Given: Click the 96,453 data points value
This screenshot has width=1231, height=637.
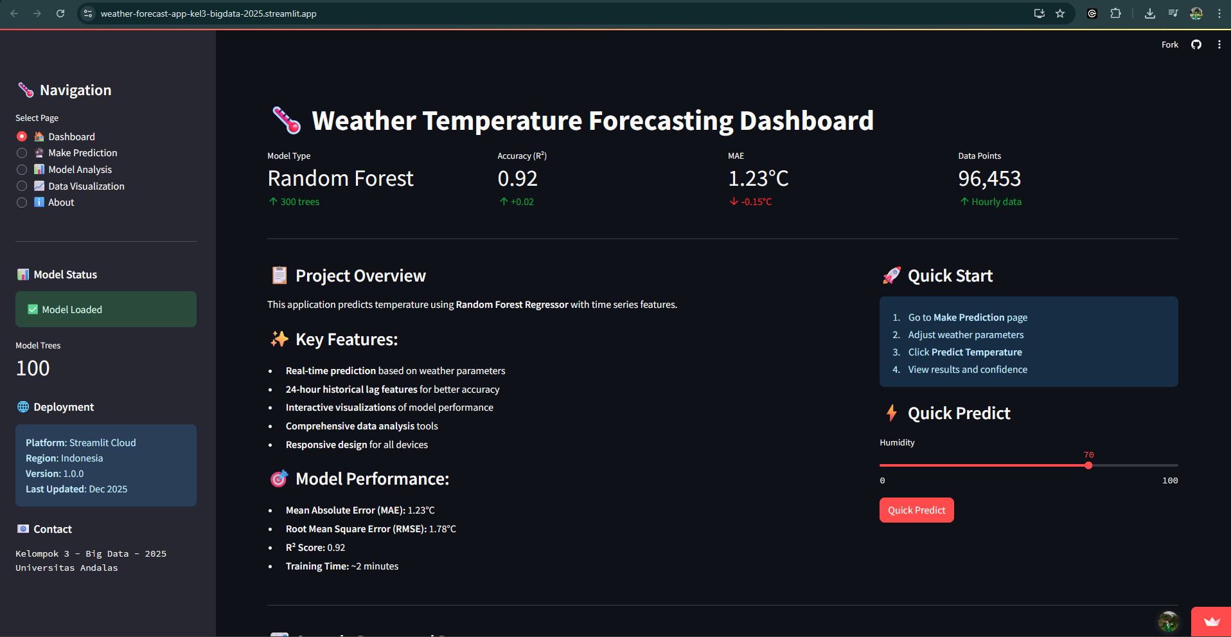Looking at the screenshot, I should [x=989, y=179].
